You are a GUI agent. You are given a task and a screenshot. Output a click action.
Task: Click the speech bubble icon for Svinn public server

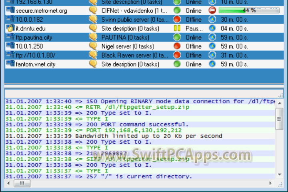pyautogui.click(x=93, y=19)
